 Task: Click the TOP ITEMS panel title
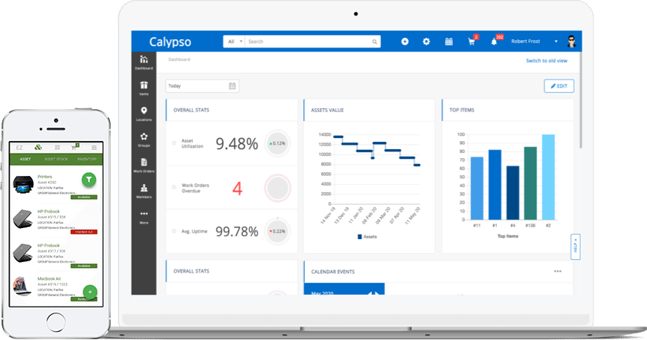click(x=462, y=110)
